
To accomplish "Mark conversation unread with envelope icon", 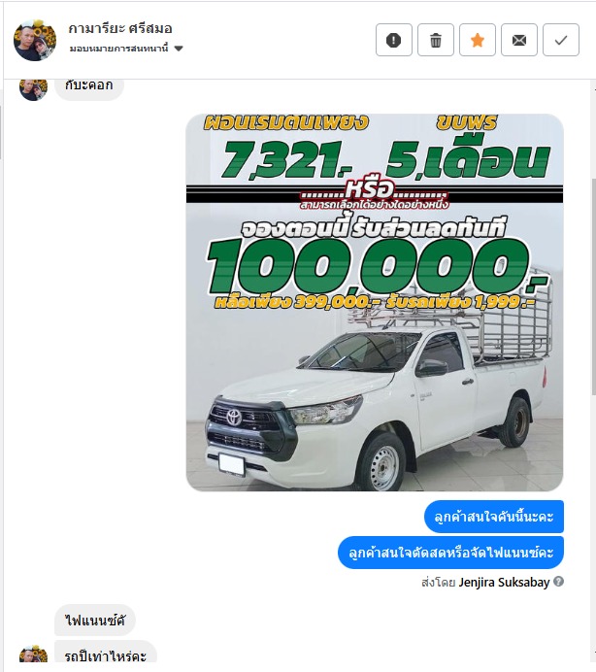I will pyautogui.click(x=519, y=40).
